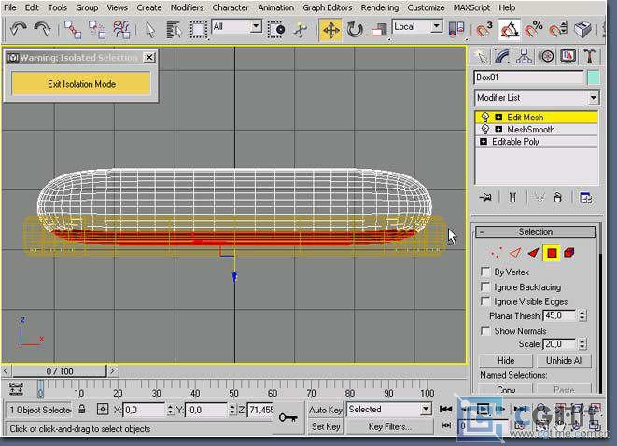The height and width of the screenshot is (446, 617).
Task: Open the Rendering menu
Action: pos(379,7)
